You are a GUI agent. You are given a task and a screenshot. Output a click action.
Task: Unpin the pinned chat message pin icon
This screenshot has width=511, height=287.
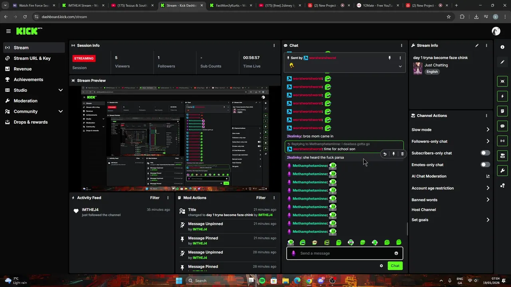[x=390, y=58]
